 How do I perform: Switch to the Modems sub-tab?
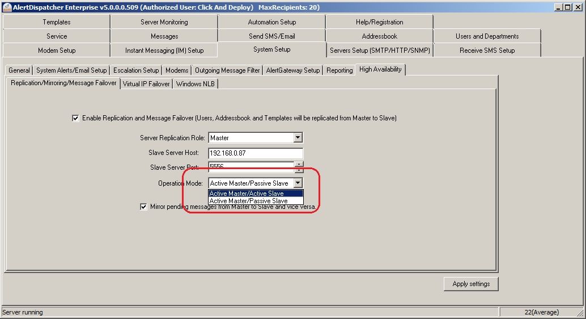tap(177, 70)
